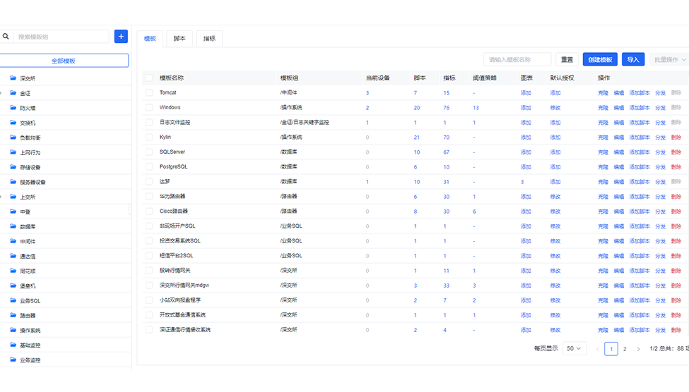Click the 导入 import button
This screenshot has width=689, height=392.
pos(633,59)
